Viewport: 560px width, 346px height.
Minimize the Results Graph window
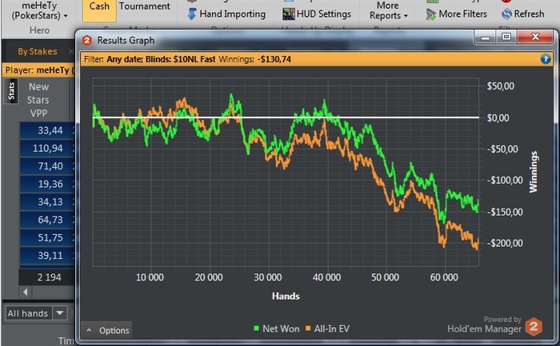click(485, 37)
